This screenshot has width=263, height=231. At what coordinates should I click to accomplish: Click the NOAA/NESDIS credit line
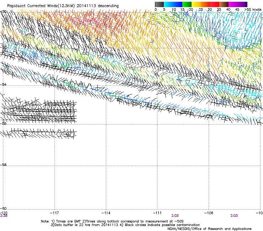point(209,229)
